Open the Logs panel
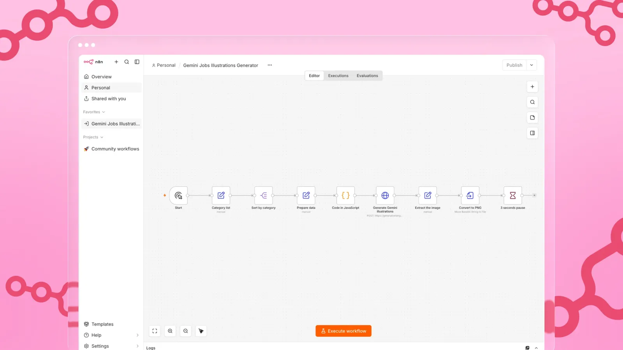 click(151, 348)
